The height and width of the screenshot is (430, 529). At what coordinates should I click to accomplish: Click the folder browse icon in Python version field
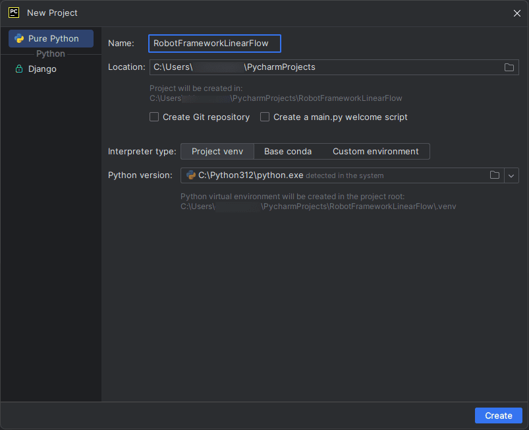tap(494, 175)
